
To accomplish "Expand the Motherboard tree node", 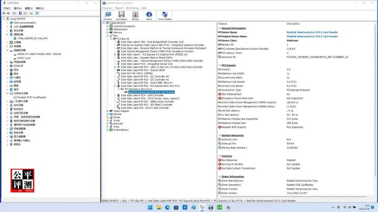I will [107, 29].
